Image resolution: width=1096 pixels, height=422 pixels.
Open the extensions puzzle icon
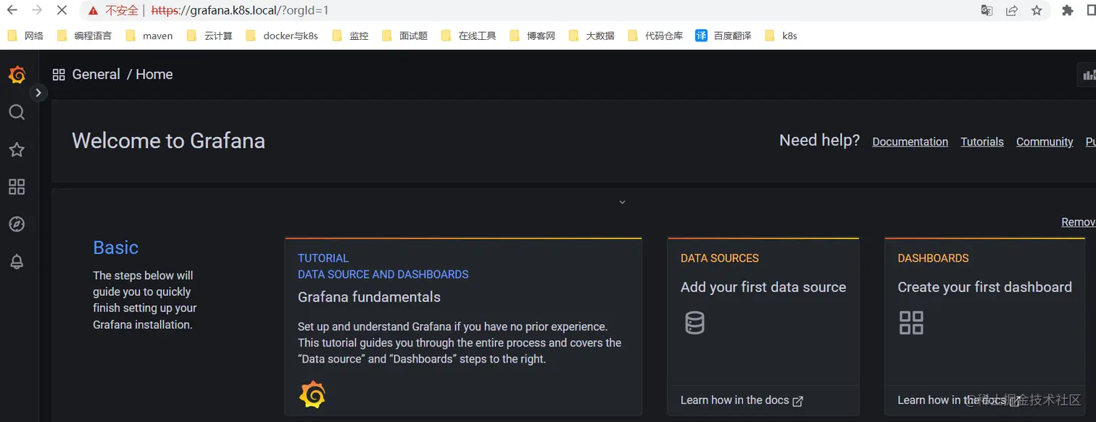tap(1068, 10)
